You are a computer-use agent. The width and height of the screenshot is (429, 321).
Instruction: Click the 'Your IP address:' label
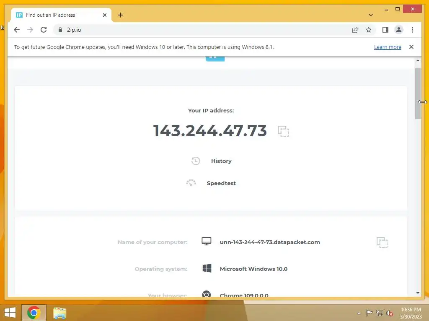(x=211, y=110)
